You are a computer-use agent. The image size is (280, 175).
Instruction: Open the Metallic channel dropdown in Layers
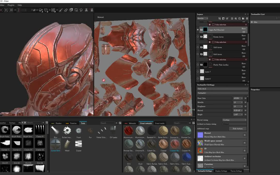[203, 19]
